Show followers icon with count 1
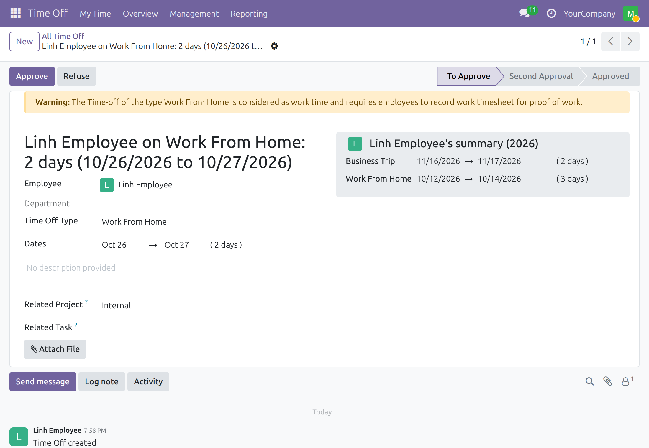Image resolution: width=649 pixels, height=448 pixels. point(627,381)
